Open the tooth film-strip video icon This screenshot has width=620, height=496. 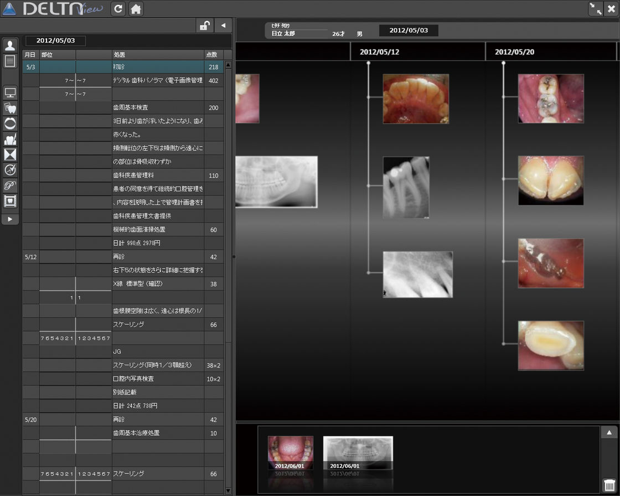pos(10,201)
